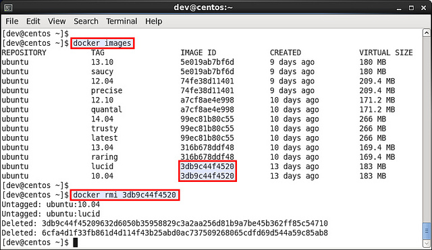Open the terminal window menu icon
Viewport: 432px width, 250px height.
(x=8, y=7)
